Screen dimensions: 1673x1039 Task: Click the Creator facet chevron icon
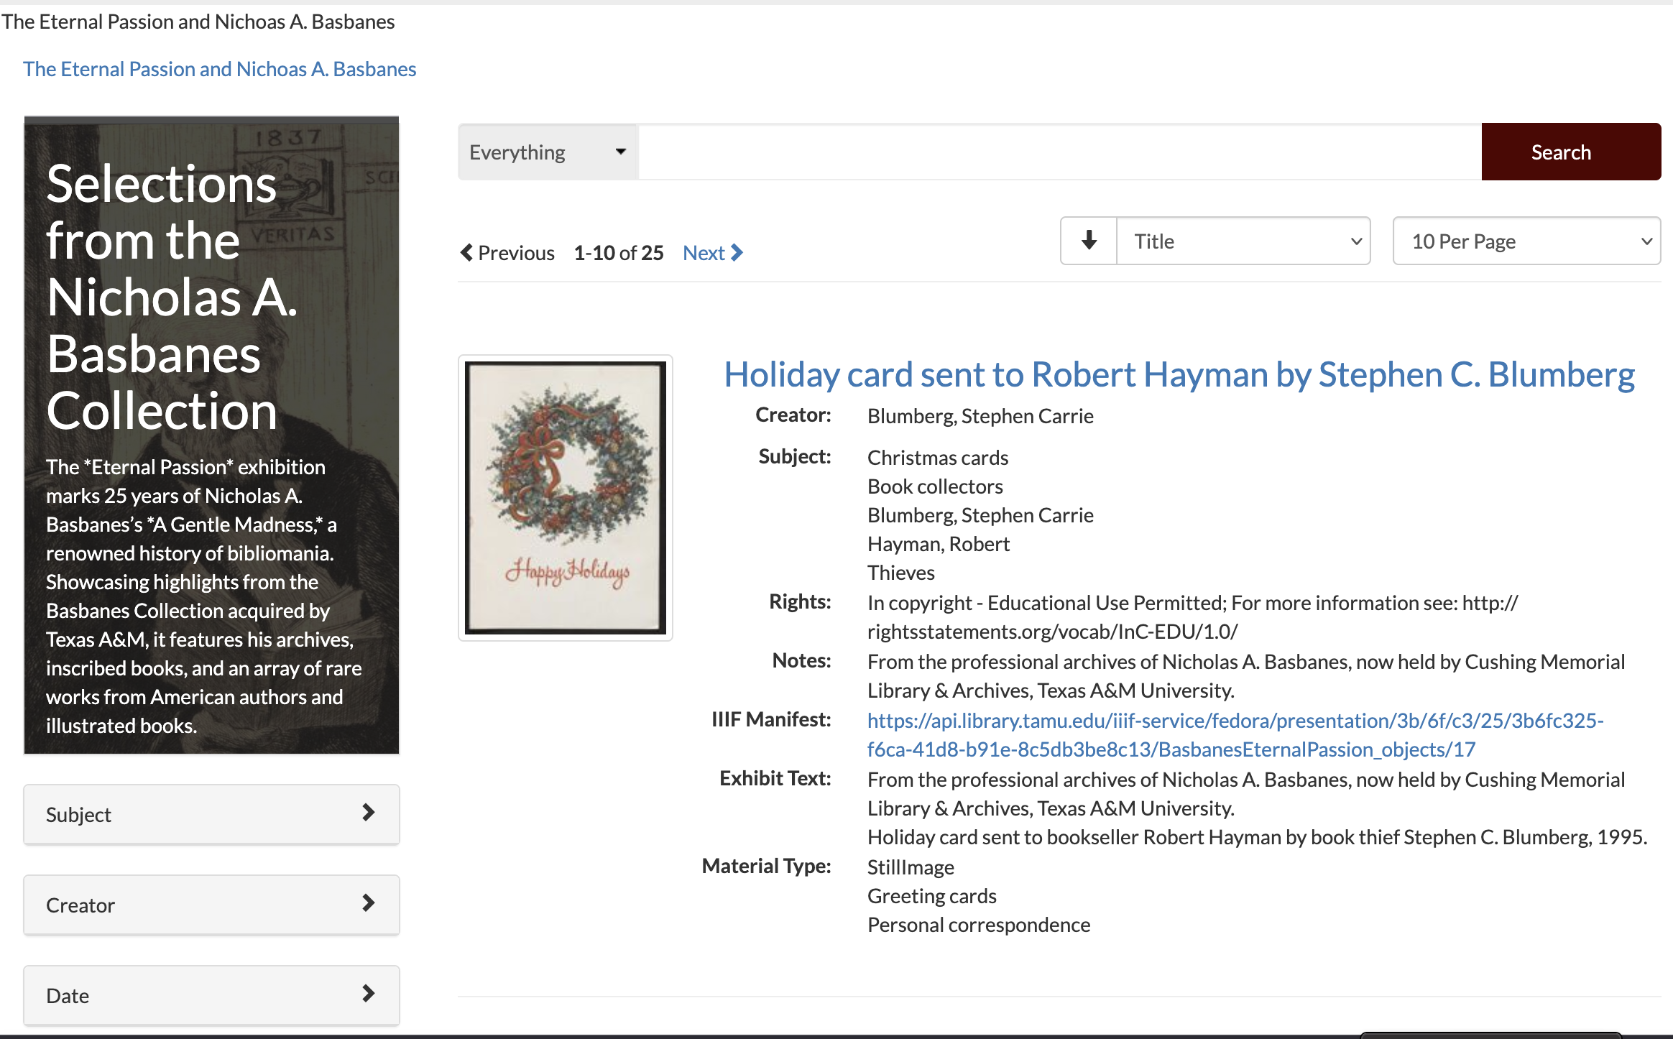point(369,904)
